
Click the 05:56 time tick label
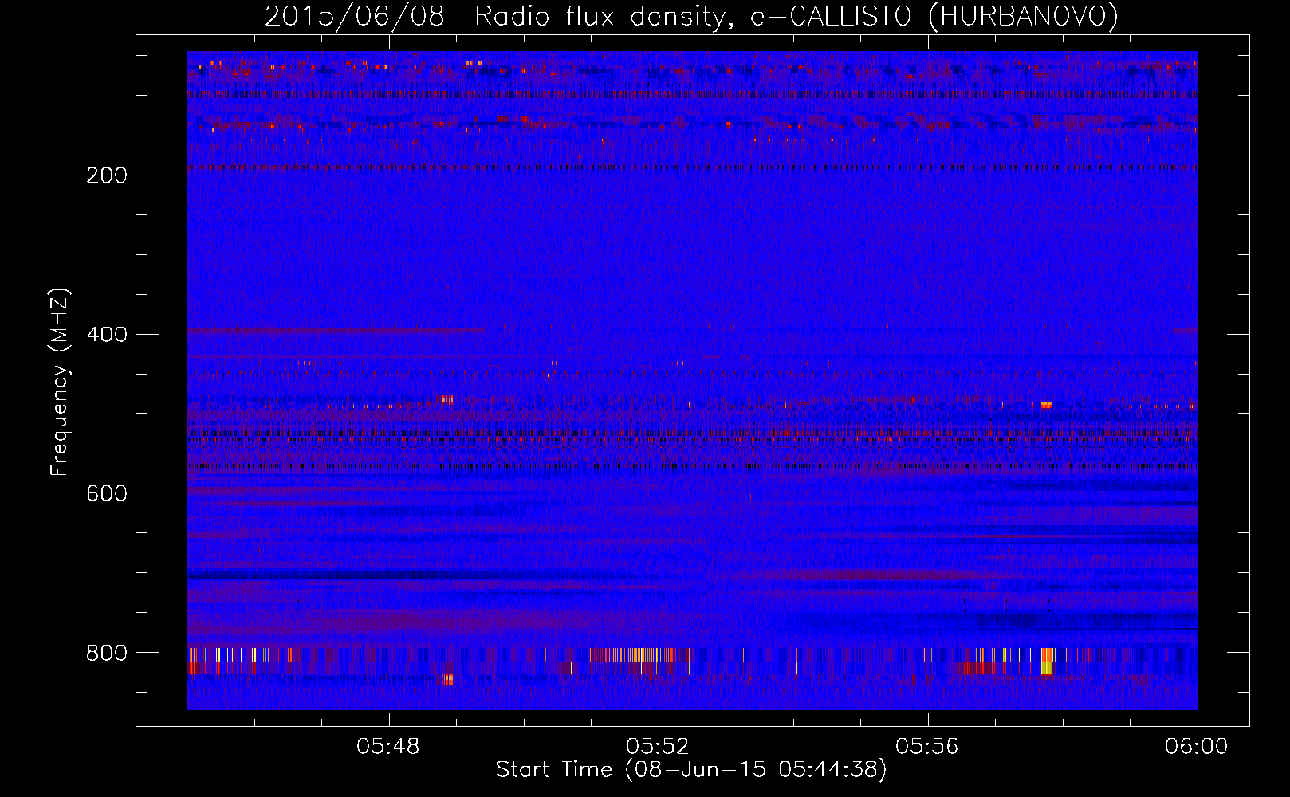coord(927,747)
